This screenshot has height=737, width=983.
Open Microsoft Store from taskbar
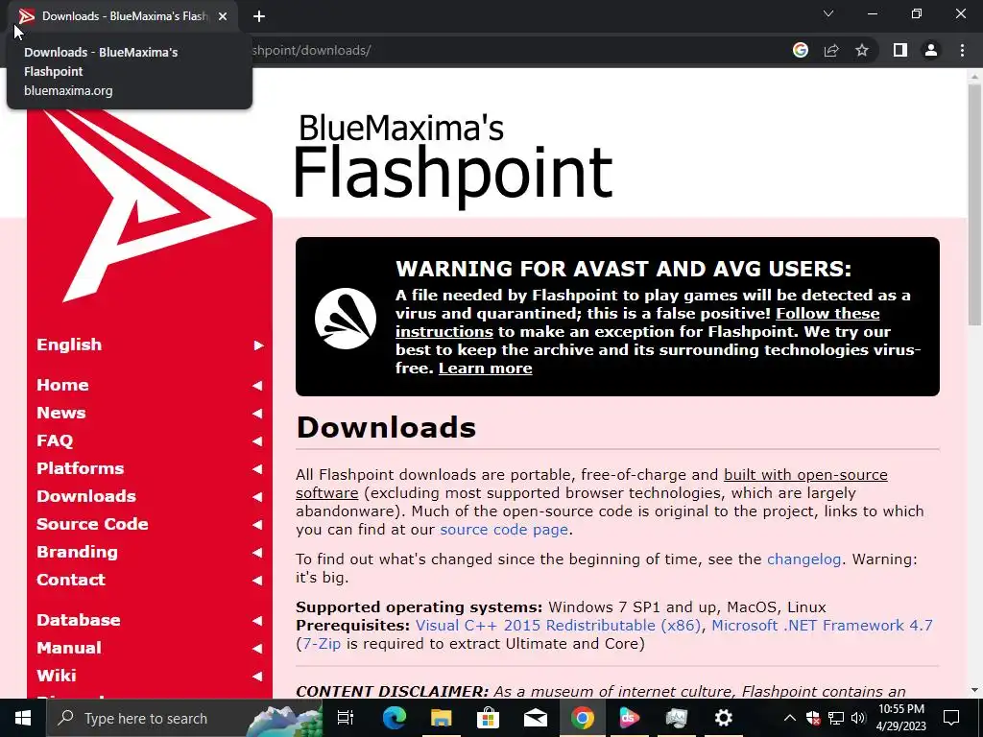489,718
